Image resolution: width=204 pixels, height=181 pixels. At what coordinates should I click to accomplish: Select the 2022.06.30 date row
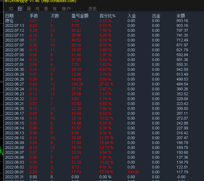15,69
